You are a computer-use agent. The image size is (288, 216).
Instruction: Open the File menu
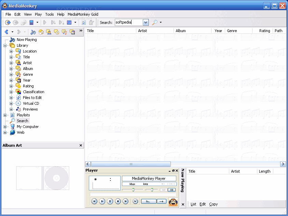coord(8,14)
